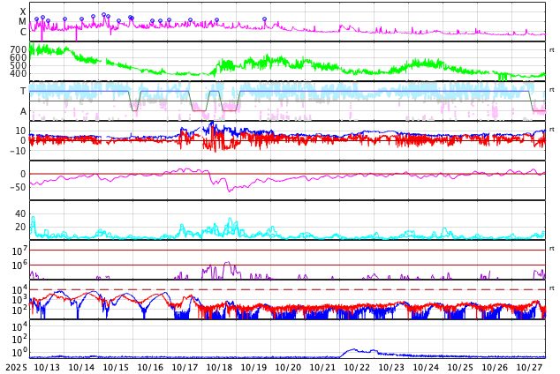Click the 10/13 date label on the time axis
This screenshot has height=374, width=560.
[47, 367]
